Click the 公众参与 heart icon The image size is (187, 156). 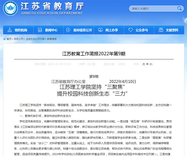click(131, 30)
